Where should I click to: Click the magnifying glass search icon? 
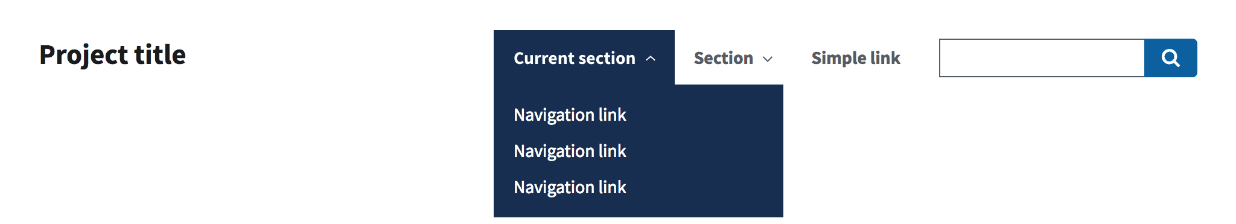click(x=1170, y=58)
